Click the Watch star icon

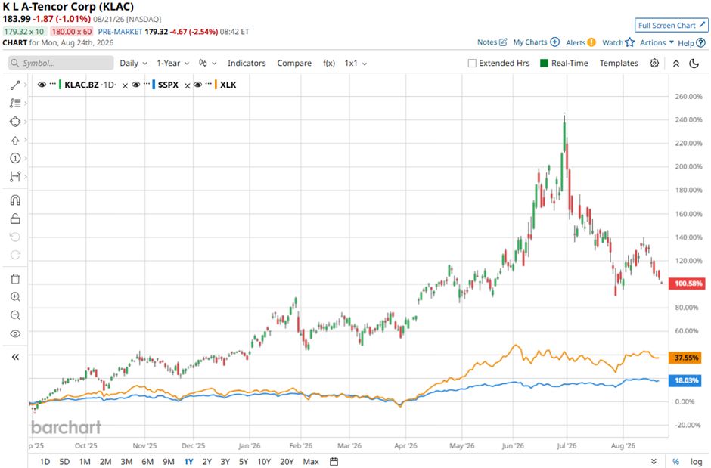point(629,42)
